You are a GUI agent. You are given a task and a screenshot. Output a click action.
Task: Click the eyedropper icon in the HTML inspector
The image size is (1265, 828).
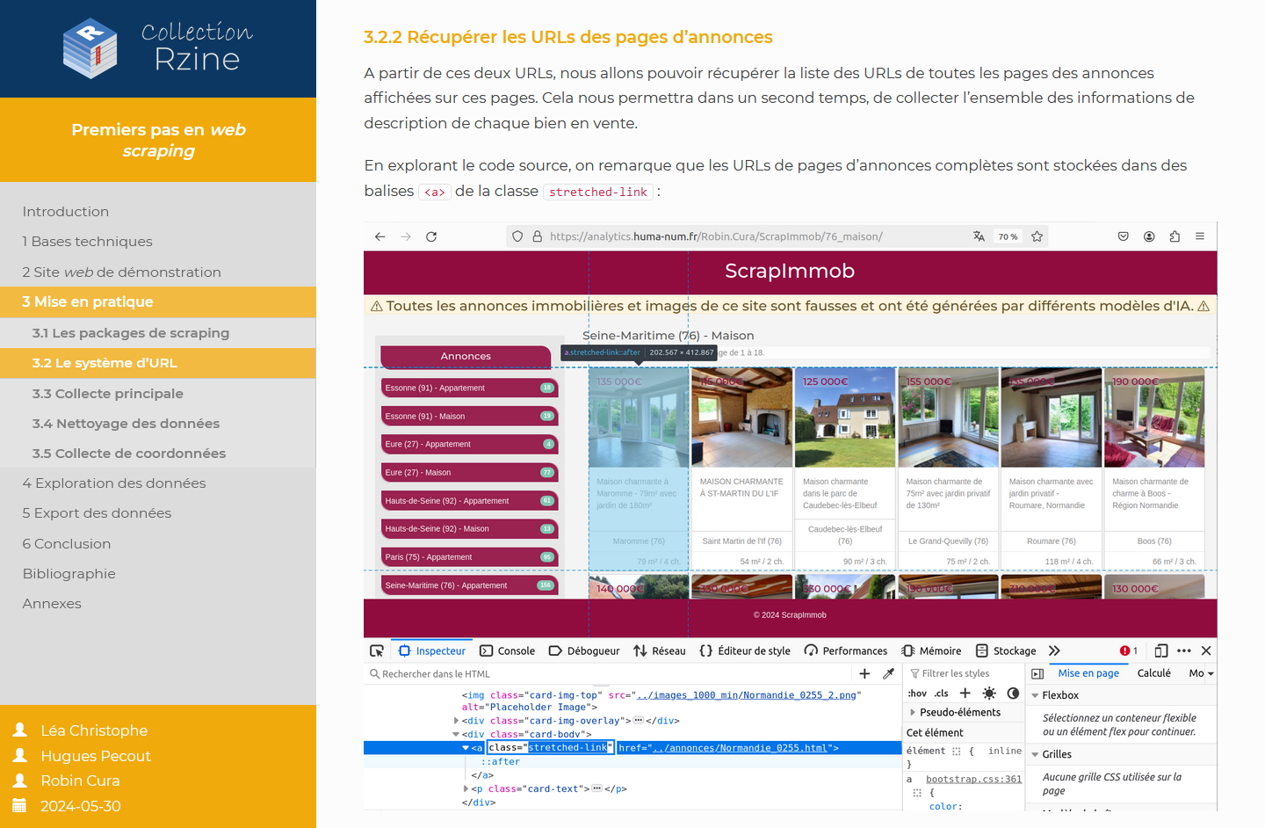point(888,673)
